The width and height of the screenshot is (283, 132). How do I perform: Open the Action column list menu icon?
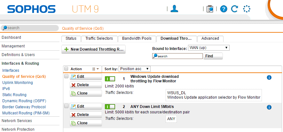tap(96, 69)
